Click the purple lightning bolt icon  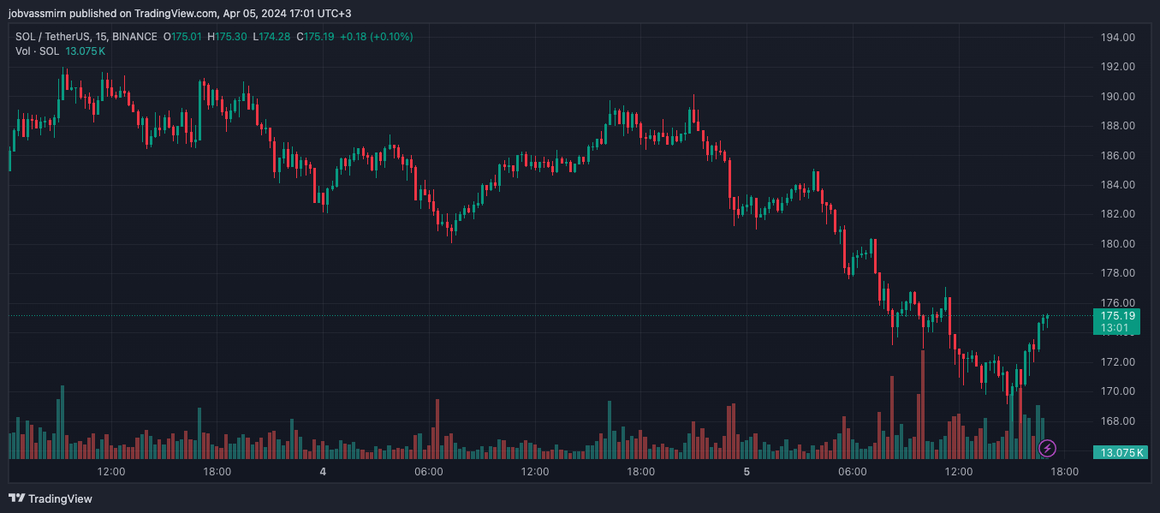click(1048, 448)
